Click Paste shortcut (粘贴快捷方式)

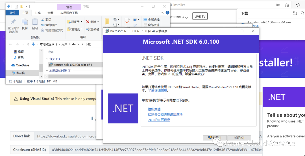coord(52,30)
